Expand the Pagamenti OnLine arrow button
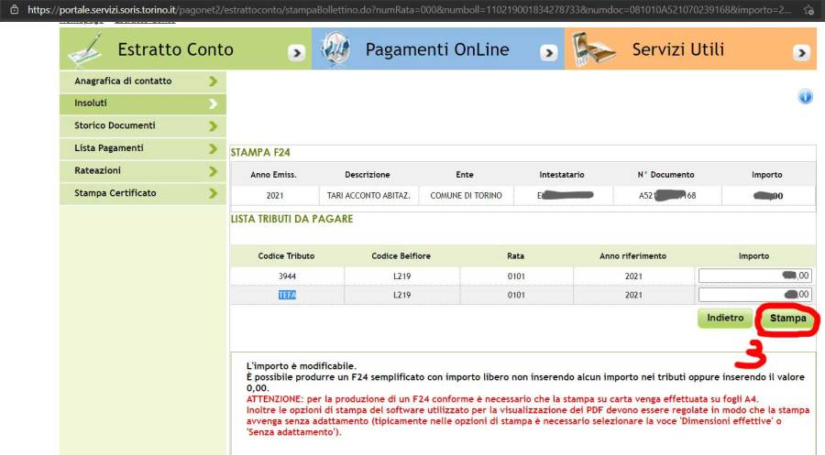The image size is (825, 455). (548, 53)
